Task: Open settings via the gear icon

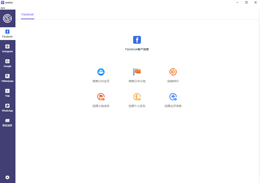Action: 7,177
